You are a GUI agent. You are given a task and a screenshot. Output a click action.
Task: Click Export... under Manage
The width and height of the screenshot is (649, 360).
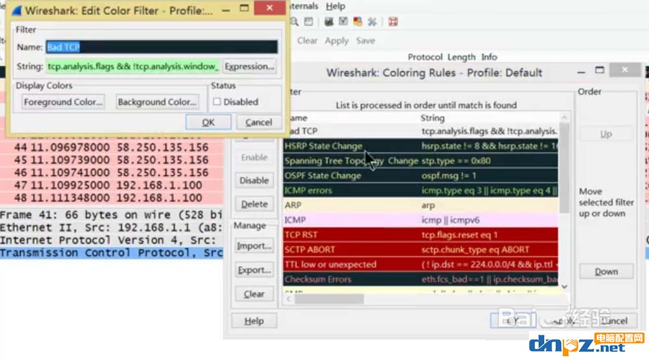tap(254, 270)
